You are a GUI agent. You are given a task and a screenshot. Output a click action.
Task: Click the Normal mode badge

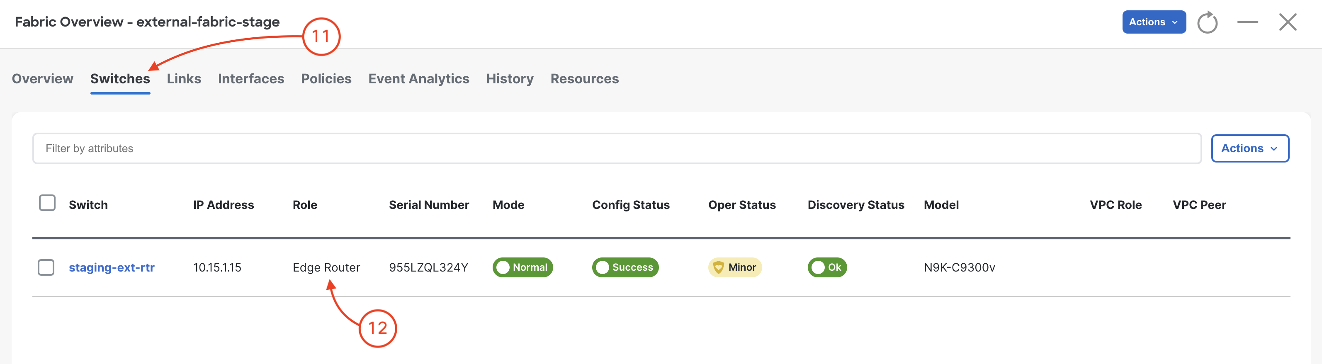[x=522, y=267]
